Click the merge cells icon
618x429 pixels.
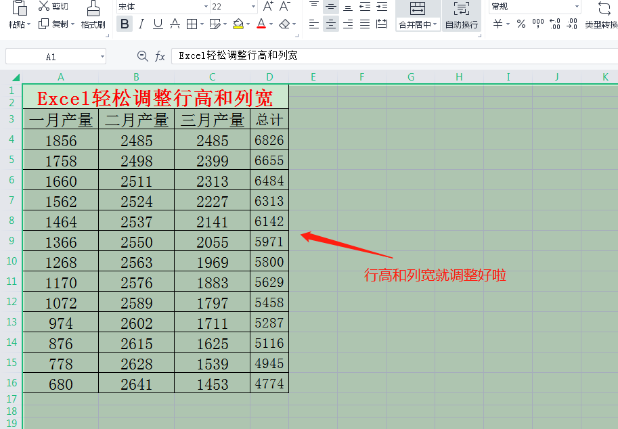pos(418,8)
